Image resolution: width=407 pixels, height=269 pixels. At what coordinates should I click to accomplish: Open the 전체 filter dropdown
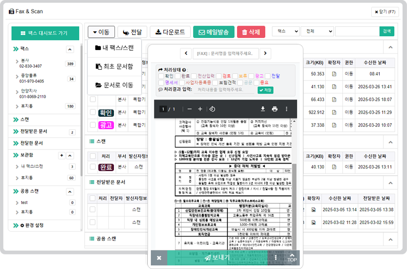click(x=317, y=31)
